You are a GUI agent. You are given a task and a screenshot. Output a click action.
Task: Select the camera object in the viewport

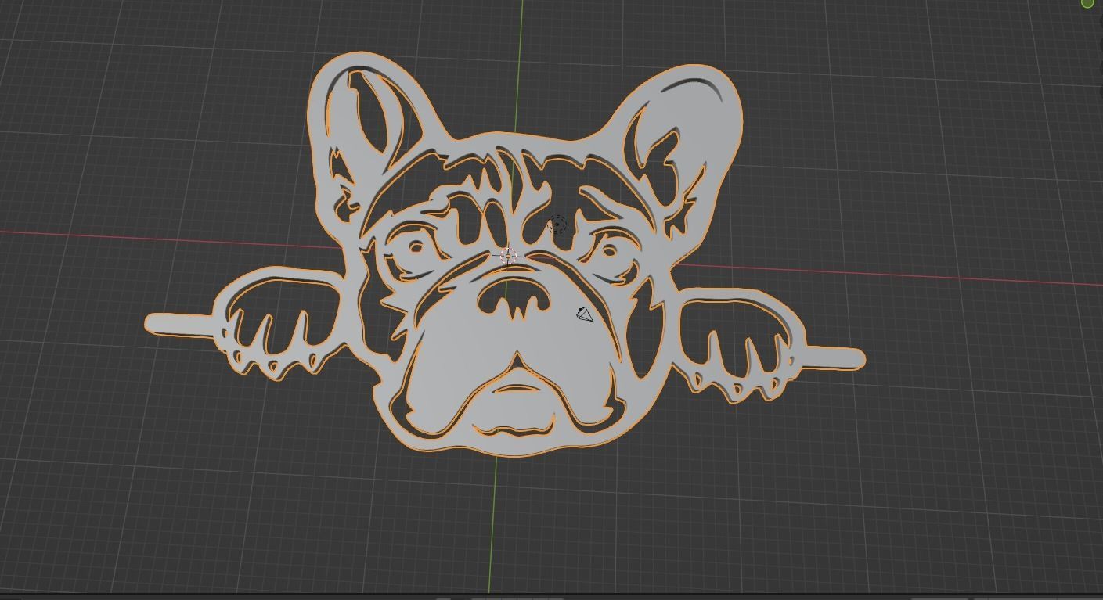click(585, 314)
